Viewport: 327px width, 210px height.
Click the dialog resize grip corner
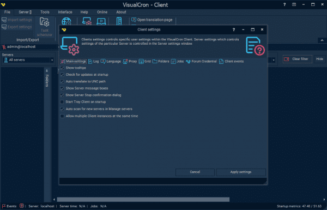click(265, 183)
